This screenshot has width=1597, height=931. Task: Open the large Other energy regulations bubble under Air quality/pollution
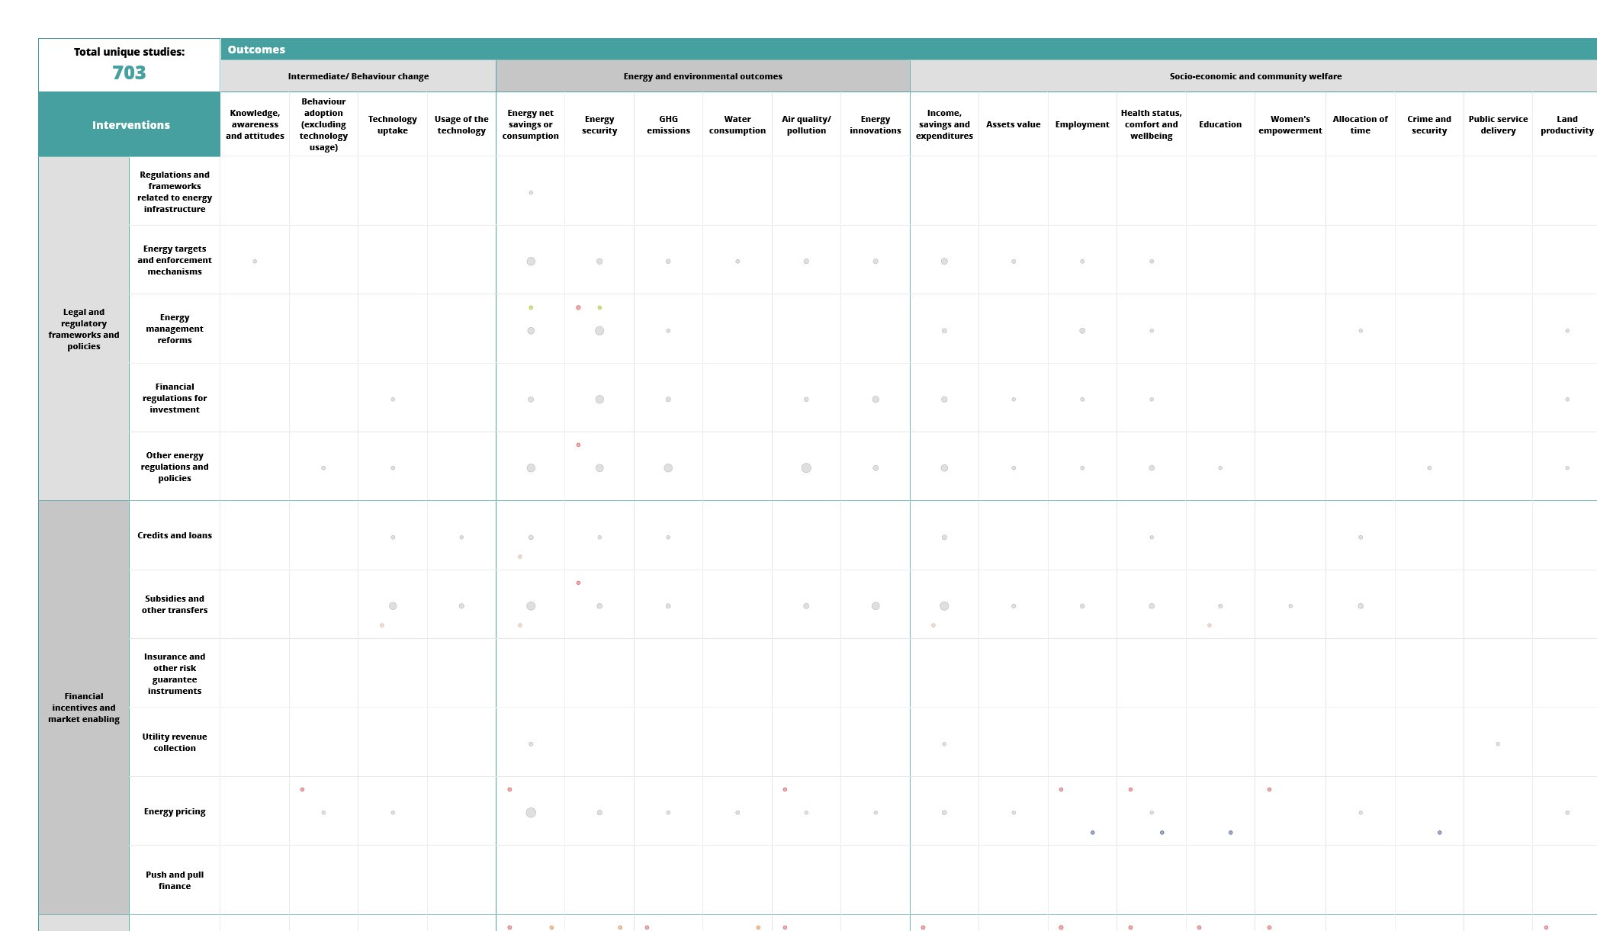pyautogui.click(x=806, y=468)
